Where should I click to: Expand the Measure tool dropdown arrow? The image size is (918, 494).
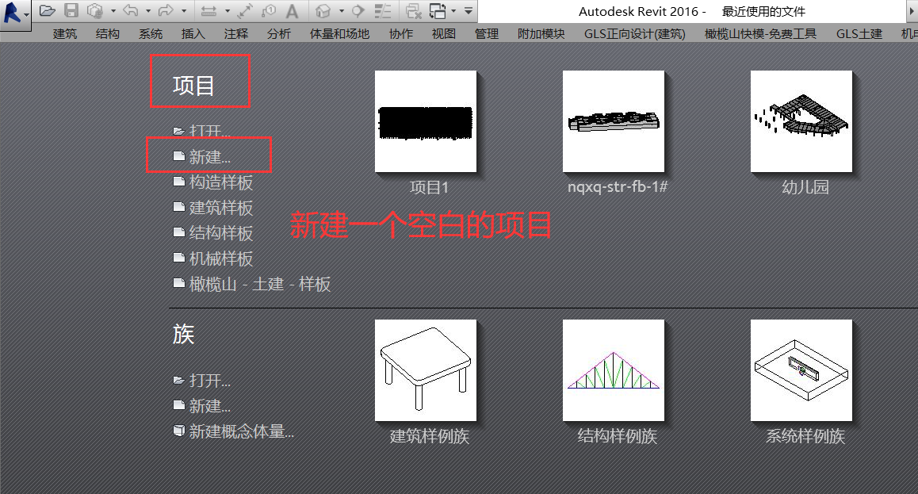point(226,11)
